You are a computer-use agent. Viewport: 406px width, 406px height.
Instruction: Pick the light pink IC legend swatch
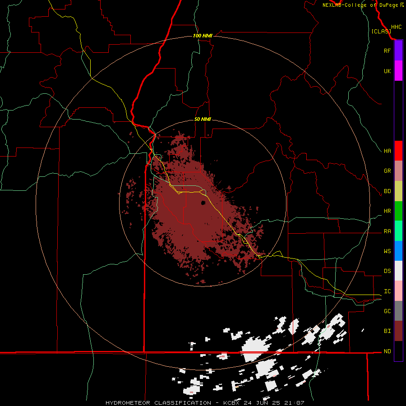point(398,291)
